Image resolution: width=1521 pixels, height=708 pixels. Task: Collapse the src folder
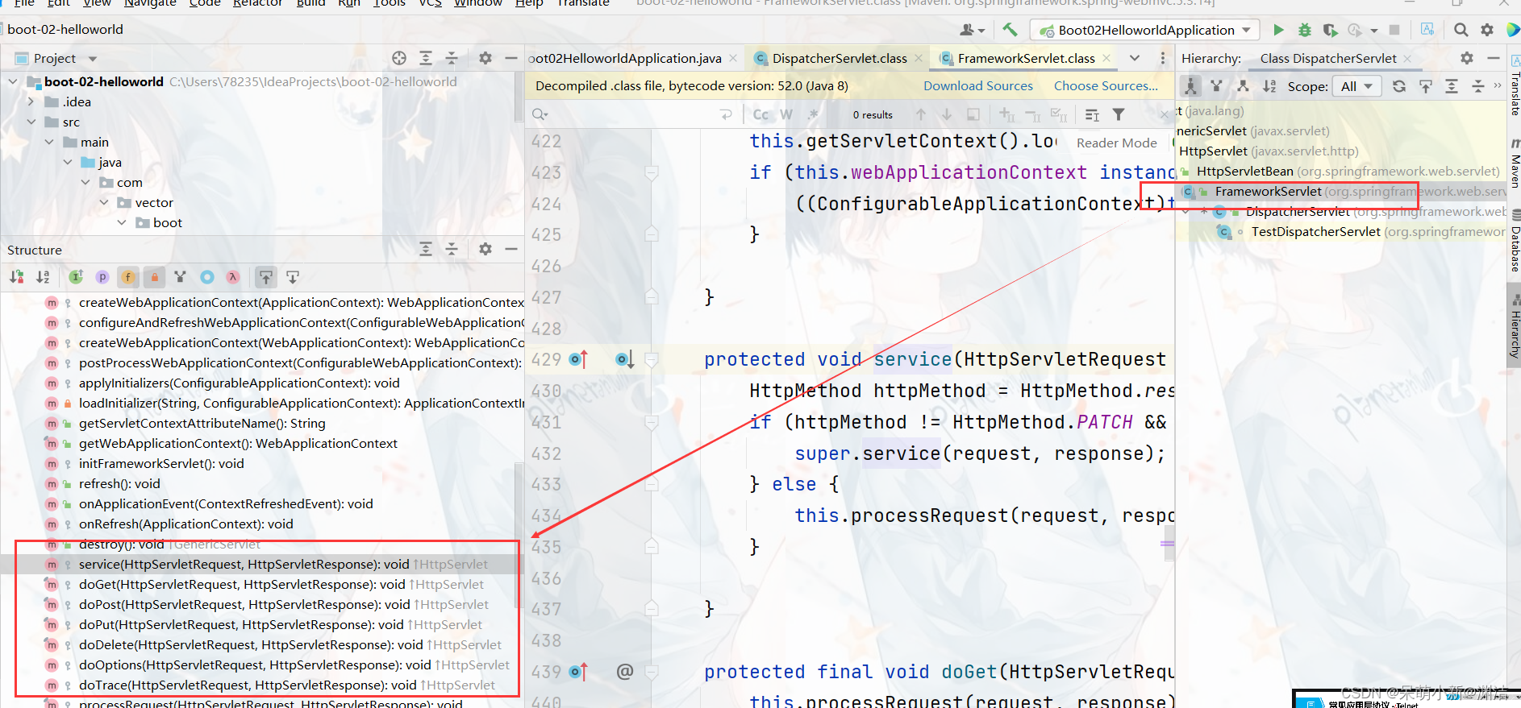[x=31, y=122]
